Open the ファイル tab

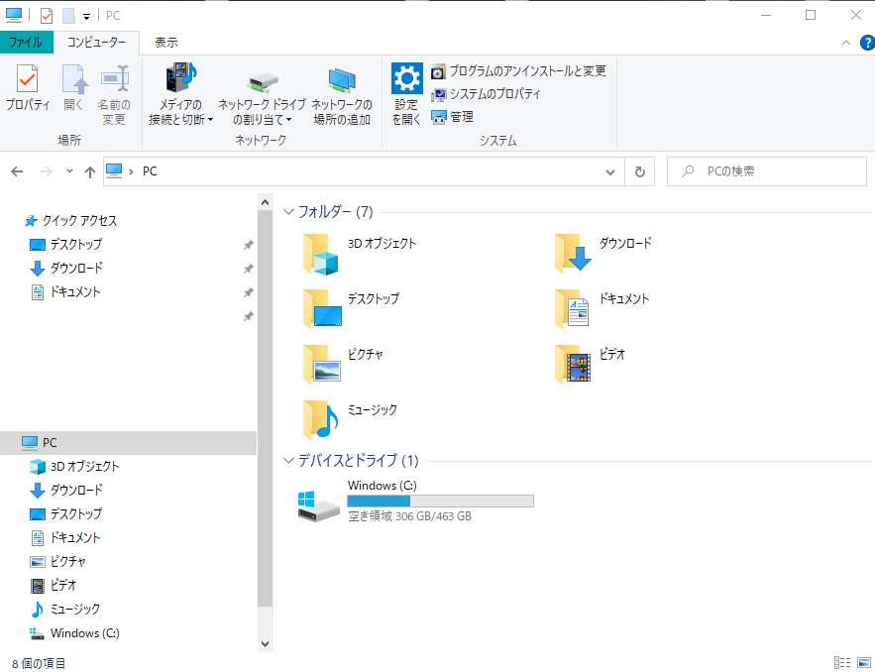(26, 43)
